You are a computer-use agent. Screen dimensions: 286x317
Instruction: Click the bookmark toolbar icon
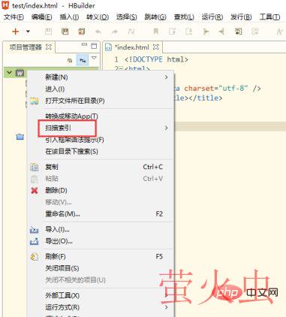156,32
